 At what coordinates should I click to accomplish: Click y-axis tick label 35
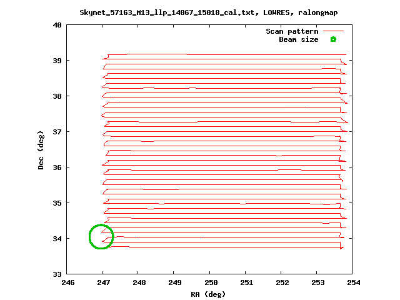(57, 203)
